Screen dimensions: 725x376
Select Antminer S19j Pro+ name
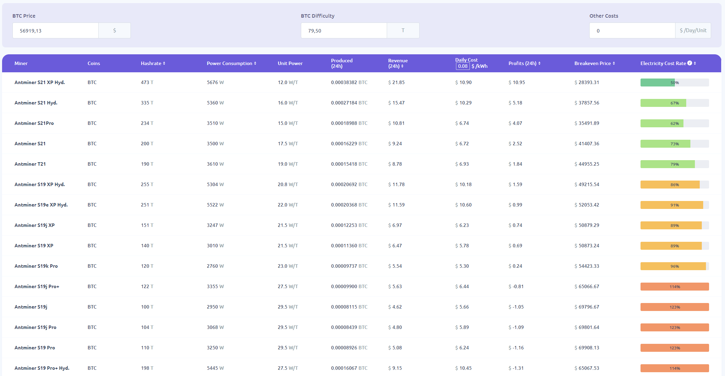click(37, 286)
